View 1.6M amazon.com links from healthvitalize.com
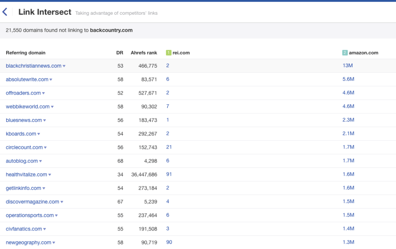Screen dimensions: 396x249 point(348,174)
